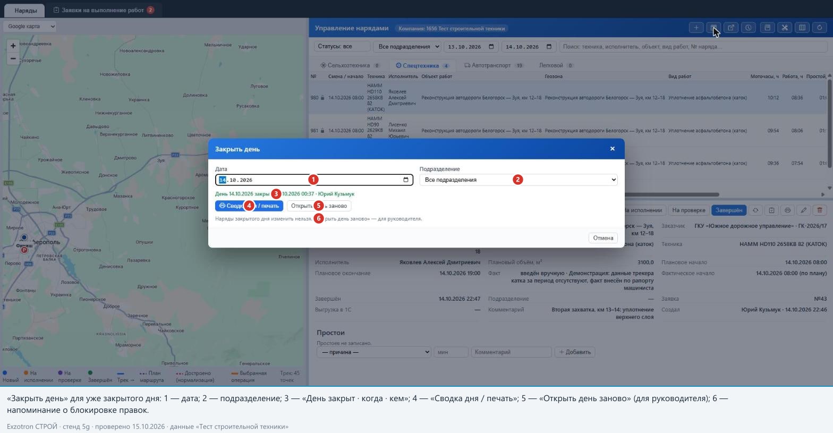
Task: Zoom out the map with the minus button
Action: coord(13,58)
